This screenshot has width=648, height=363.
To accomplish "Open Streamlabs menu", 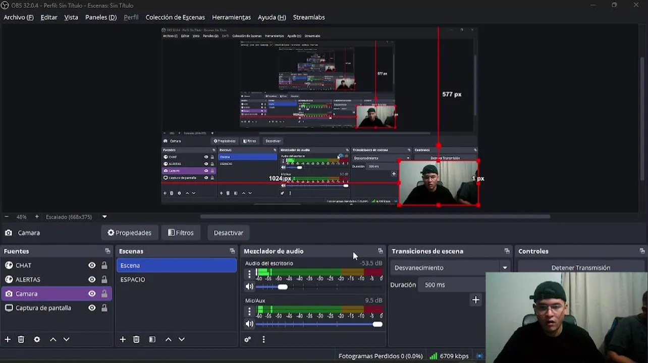I will (309, 17).
